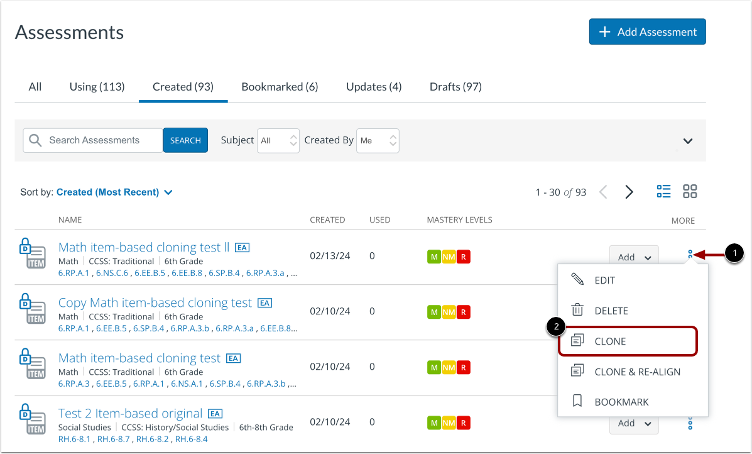Screen dimensions: 752x454
Task: Open the Using (113) tab
Action: (x=97, y=87)
